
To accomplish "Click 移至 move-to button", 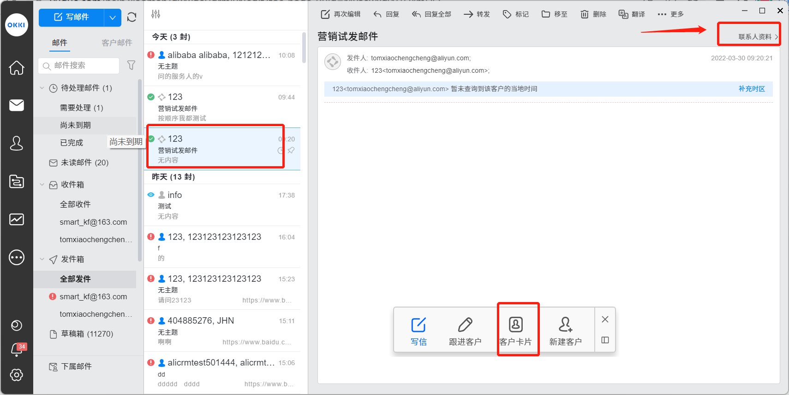I will tap(555, 14).
